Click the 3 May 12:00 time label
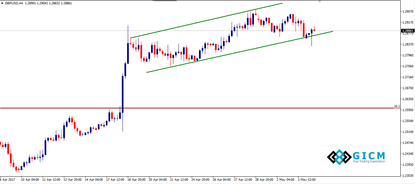Image resolution: width=415 pixels, height=184 pixels. coord(307,180)
